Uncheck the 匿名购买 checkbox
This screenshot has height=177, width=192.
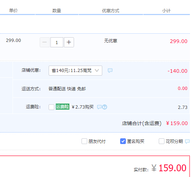coord(123,141)
